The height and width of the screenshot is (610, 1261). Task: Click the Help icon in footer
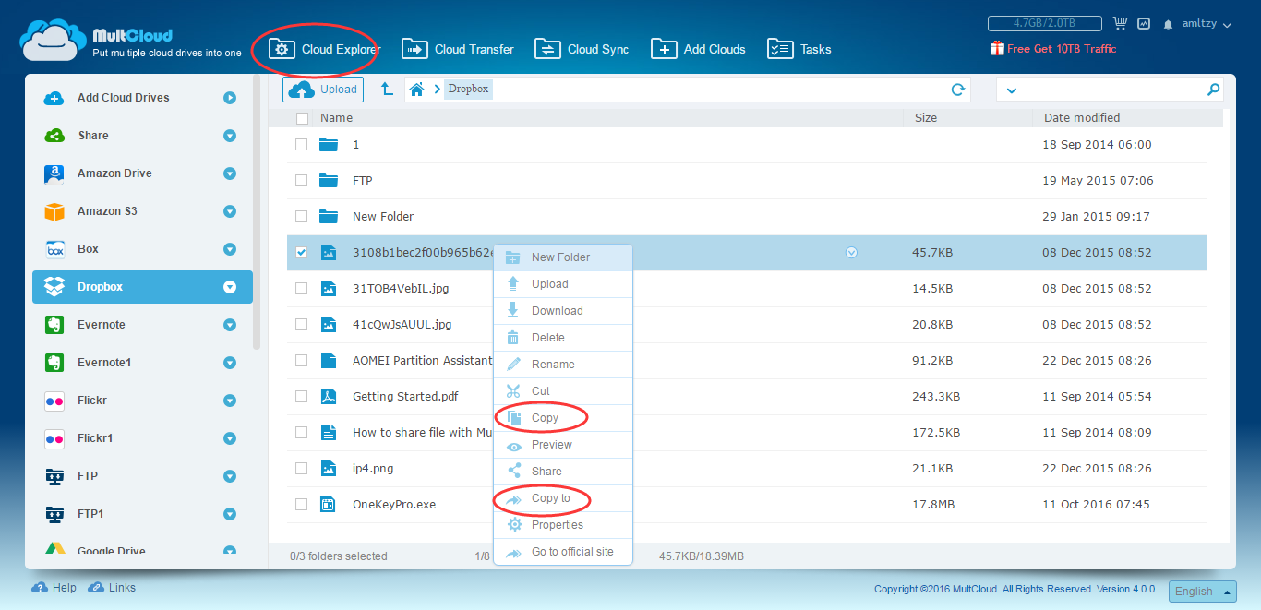coord(40,588)
